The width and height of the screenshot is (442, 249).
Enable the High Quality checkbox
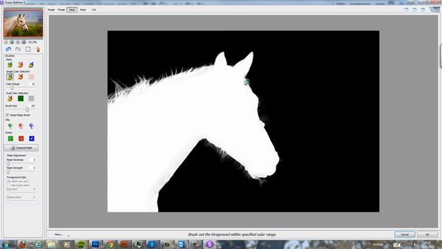(x=8, y=185)
